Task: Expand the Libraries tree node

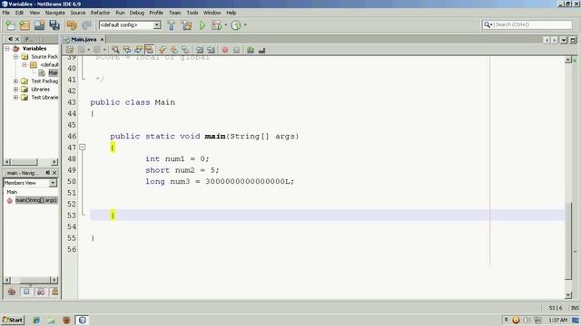Action: 15,89
